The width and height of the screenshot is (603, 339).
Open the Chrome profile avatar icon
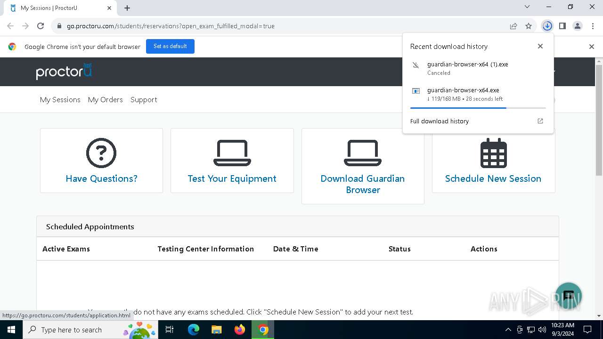point(578,26)
